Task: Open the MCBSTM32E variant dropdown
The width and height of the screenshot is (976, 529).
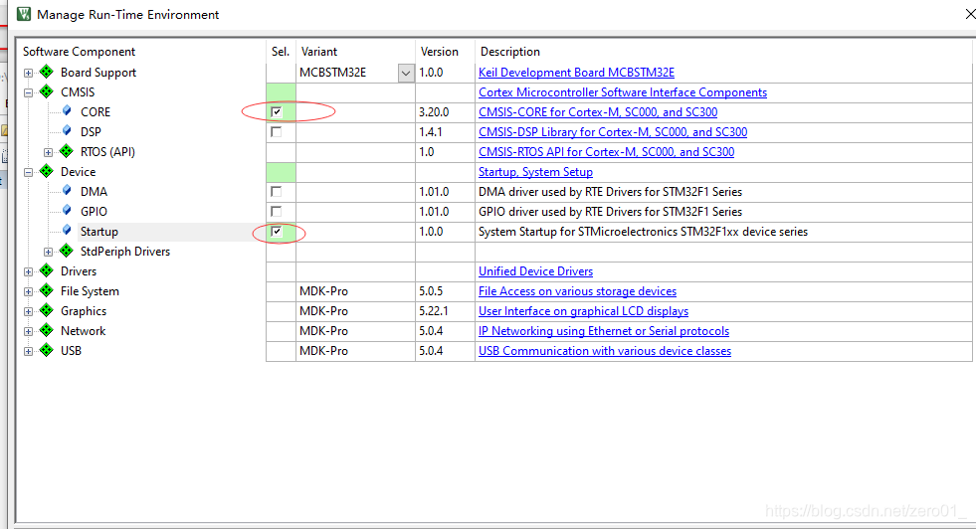Action: click(406, 73)
